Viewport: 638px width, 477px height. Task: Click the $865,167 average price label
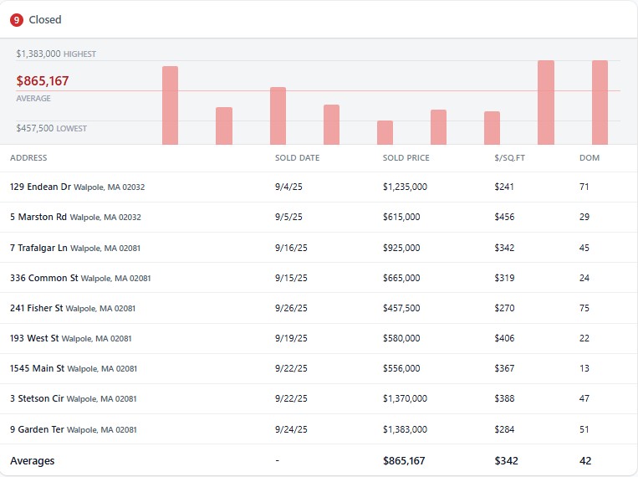(43, 81)
